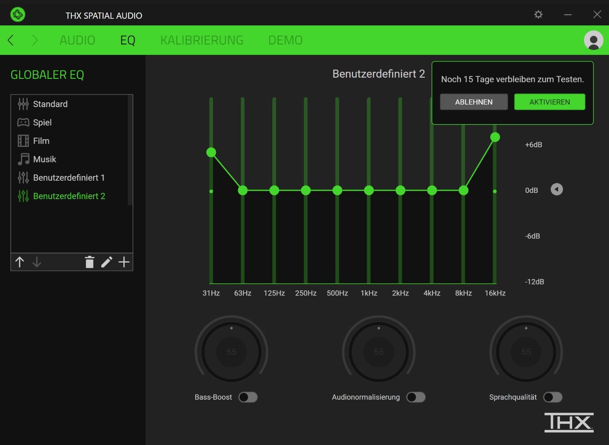Select the Benutzerdefiniert 1 preset
The width and height of the screenshot is (609, 445).
click(x=69, y=178)
